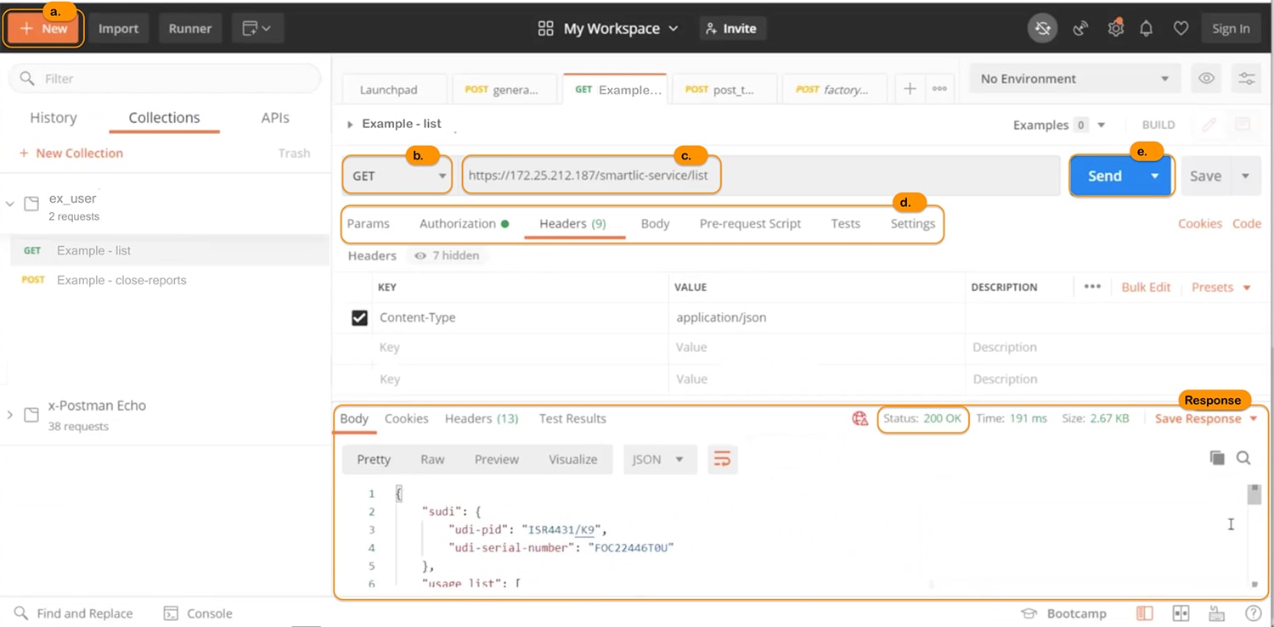Copy the response with copy icon
1274x627 pixels.
[x=1217, y=458]
